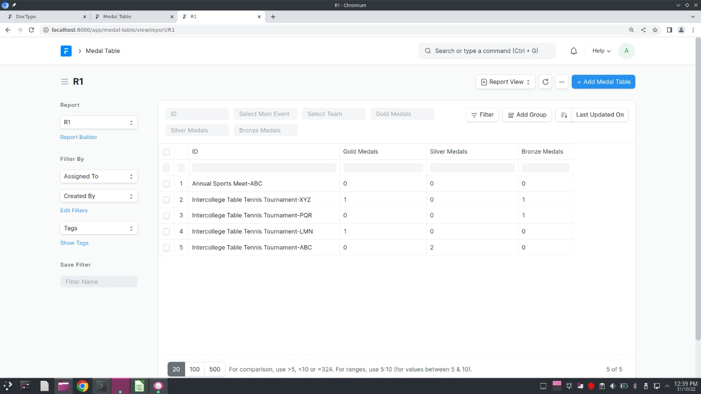
Task: Focus Select Main Event filter field
Action: tap(265, 114)
